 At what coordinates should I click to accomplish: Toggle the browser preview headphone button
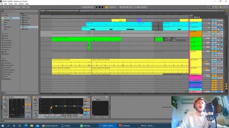tap(5, 93)
